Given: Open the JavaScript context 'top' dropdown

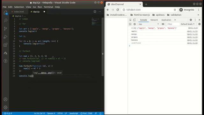Looking at the screenshot, I should pyautogui.click(x=149, y=24).
